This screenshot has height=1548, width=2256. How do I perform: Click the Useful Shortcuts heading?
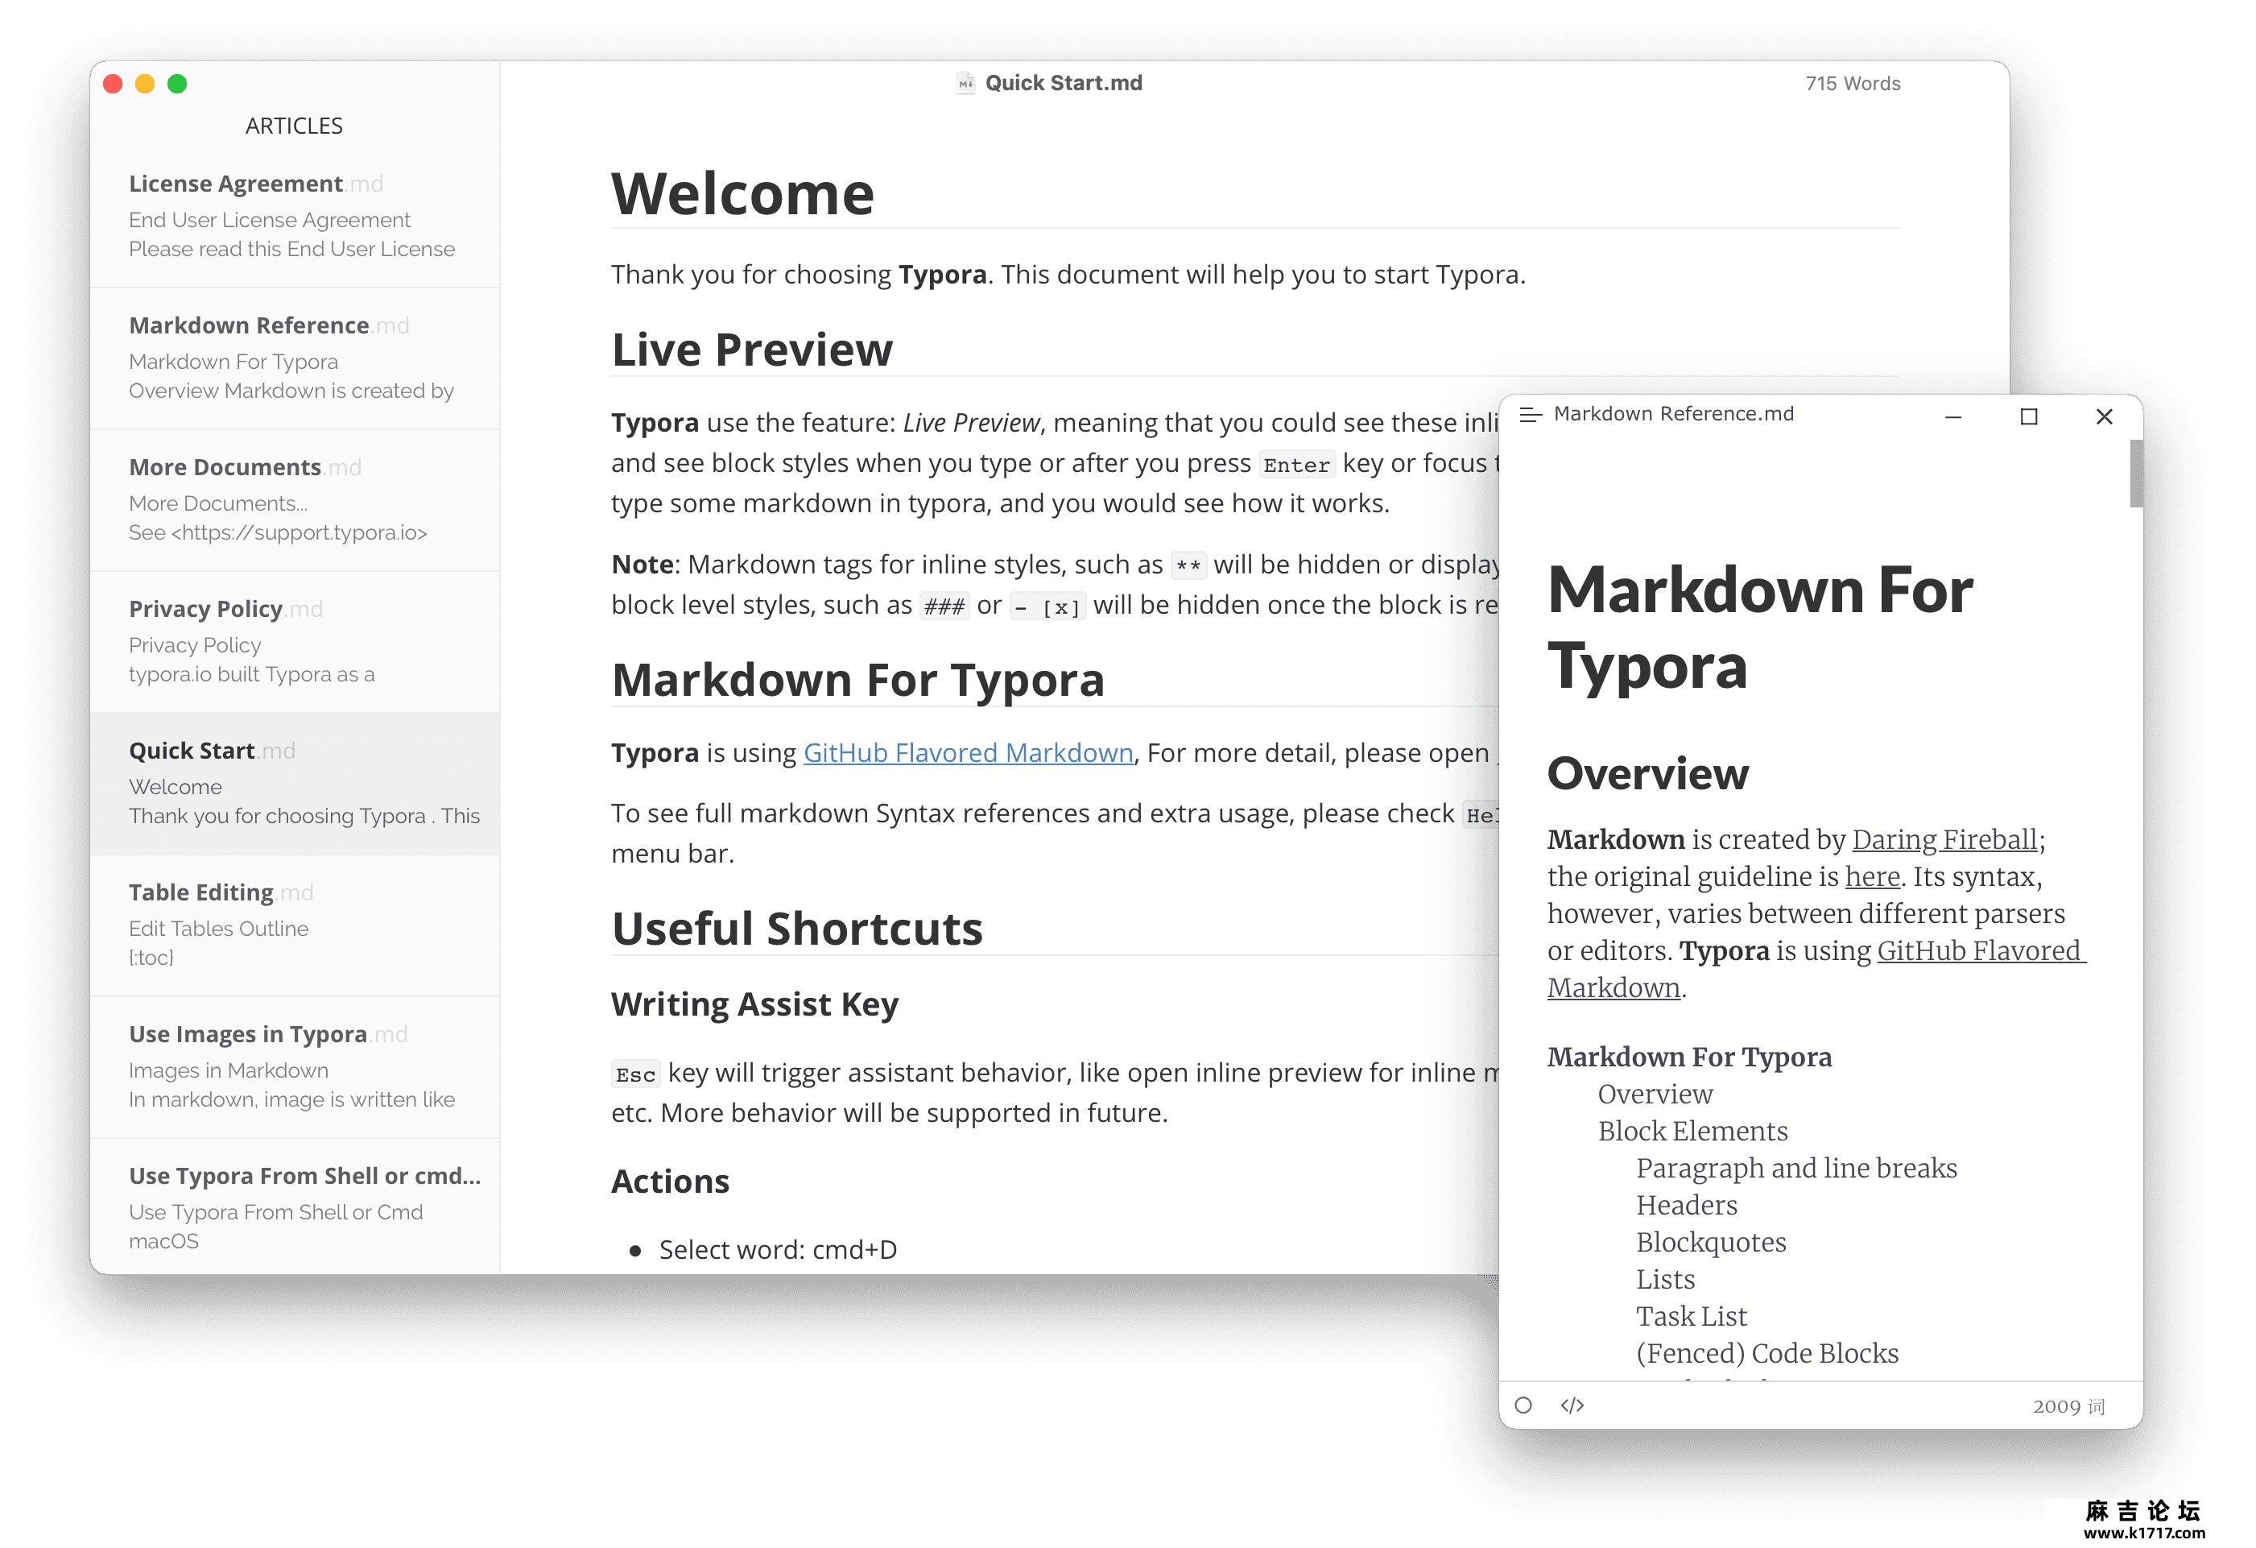797,929
